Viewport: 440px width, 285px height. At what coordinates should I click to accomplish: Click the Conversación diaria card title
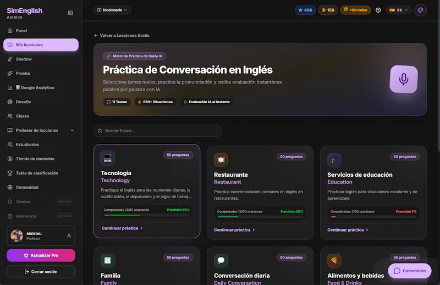pos(242,276)
